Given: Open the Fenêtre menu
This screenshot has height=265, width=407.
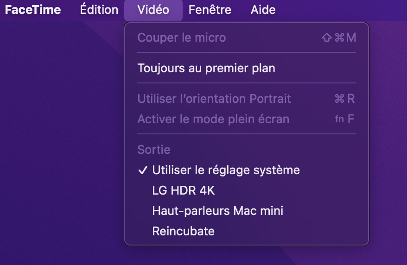Looking at the screenshot, I should tap(210, 10).
